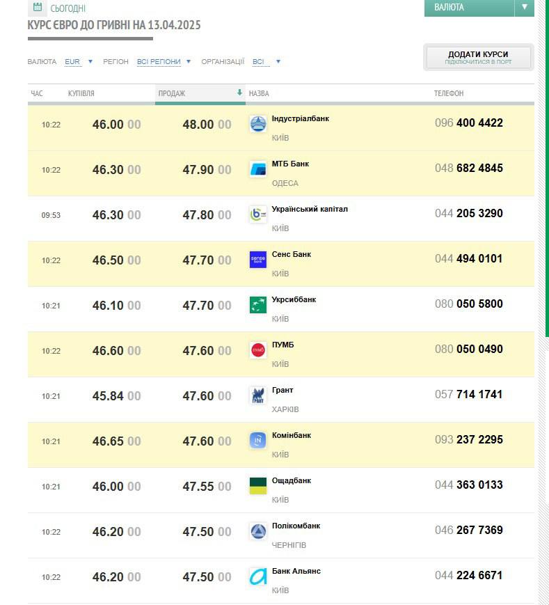Click the Індустріалбанк logo icon
Screen dimensions: 549x605
click(258, 124)
